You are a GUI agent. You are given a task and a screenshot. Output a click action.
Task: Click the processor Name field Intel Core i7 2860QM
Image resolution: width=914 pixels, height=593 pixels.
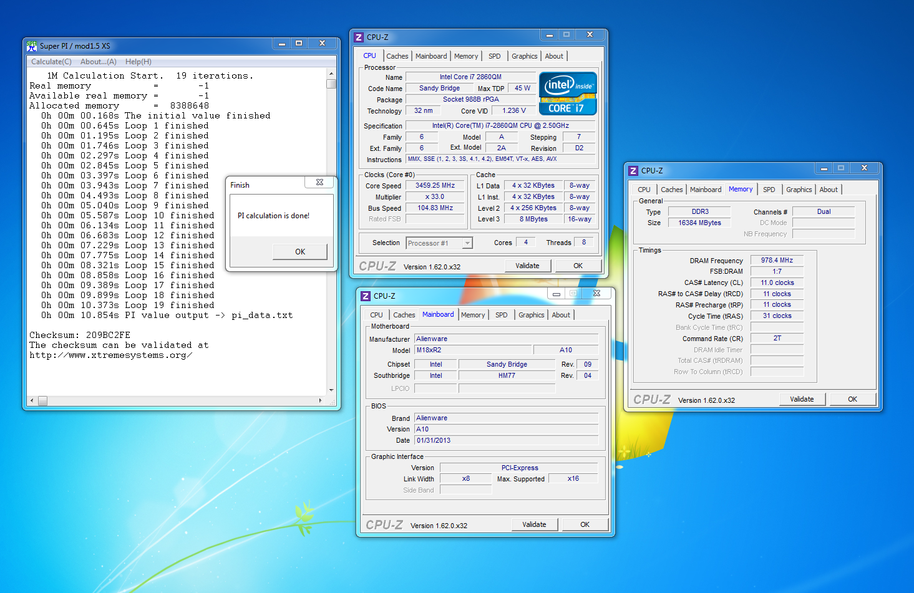coord(470,77)
